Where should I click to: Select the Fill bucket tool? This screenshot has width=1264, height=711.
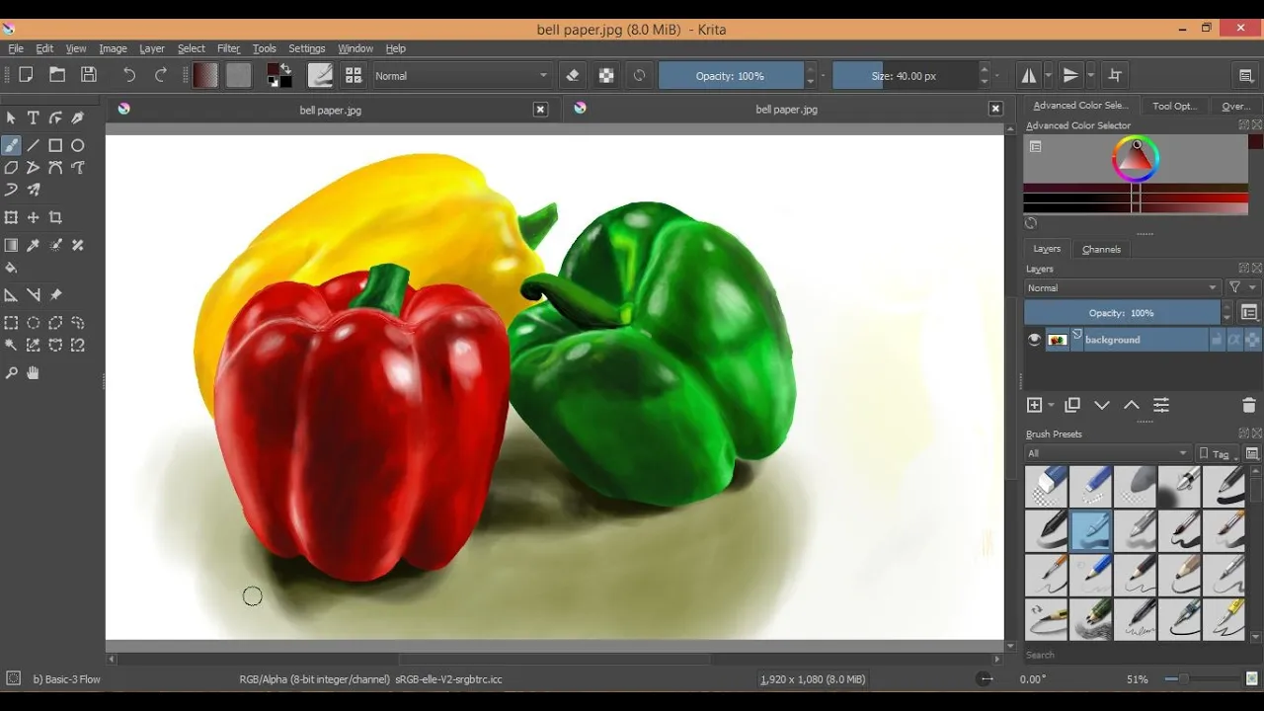click(x=11, y=268)
